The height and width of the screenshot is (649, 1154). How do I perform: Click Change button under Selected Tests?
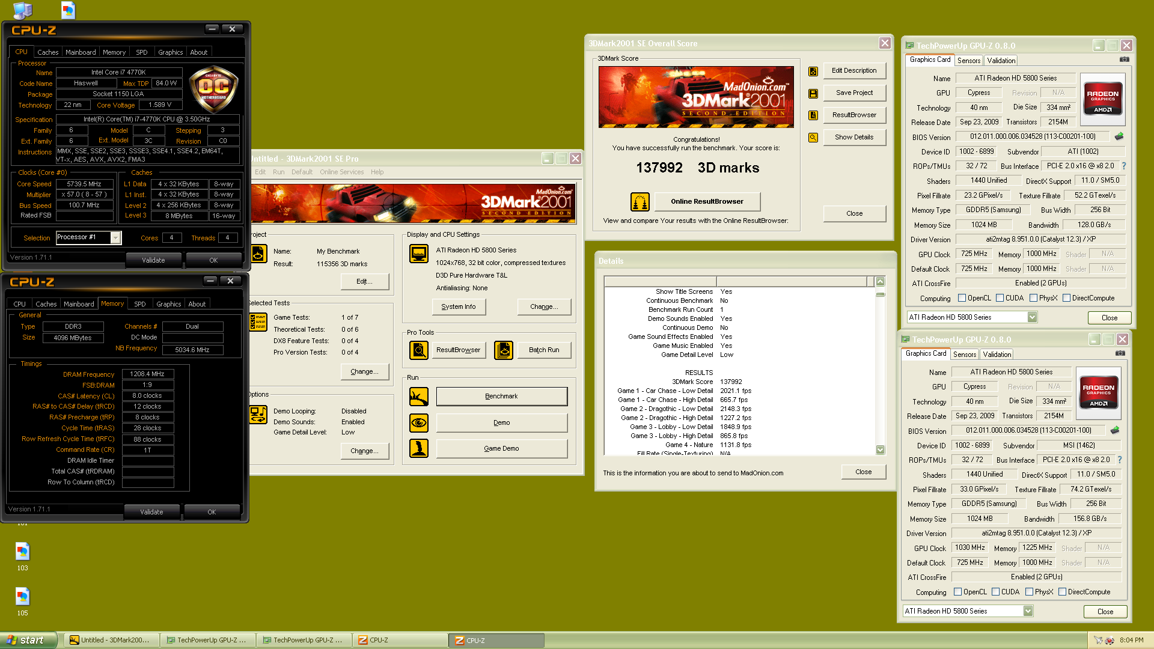[x=365, y=372]
